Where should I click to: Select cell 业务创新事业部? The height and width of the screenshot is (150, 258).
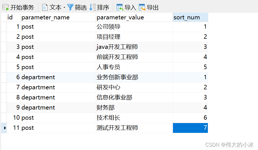tap(134, 77)
